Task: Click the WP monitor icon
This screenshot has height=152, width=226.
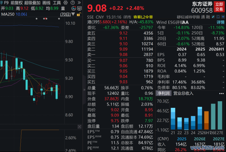Action: 79,9
